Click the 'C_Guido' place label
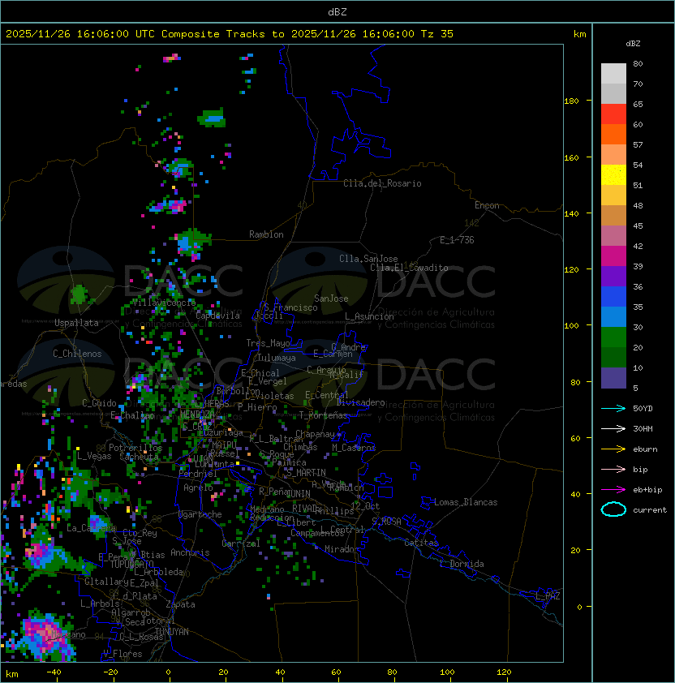675x683 pixels. (99, 403)
